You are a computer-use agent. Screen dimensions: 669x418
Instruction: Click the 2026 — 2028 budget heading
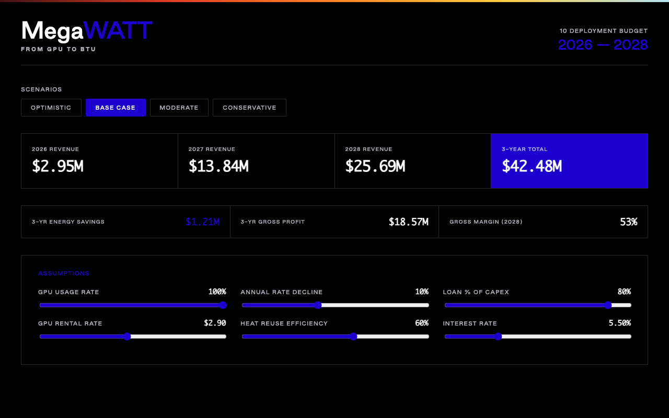point(603,45)
